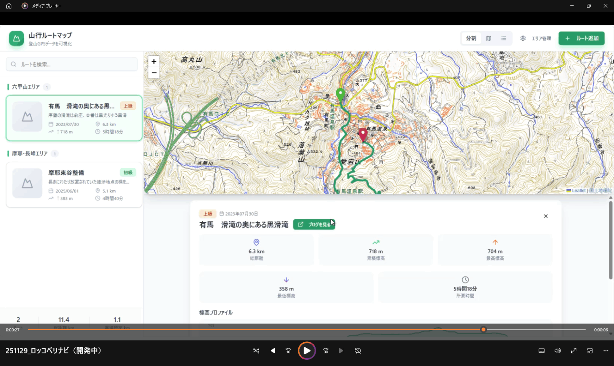Toggle repeat playback mode

click(358, 350)
